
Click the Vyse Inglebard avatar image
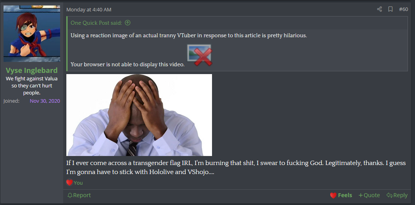point(32,34)
